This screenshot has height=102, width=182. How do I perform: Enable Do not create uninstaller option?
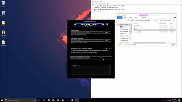[71, 50]
